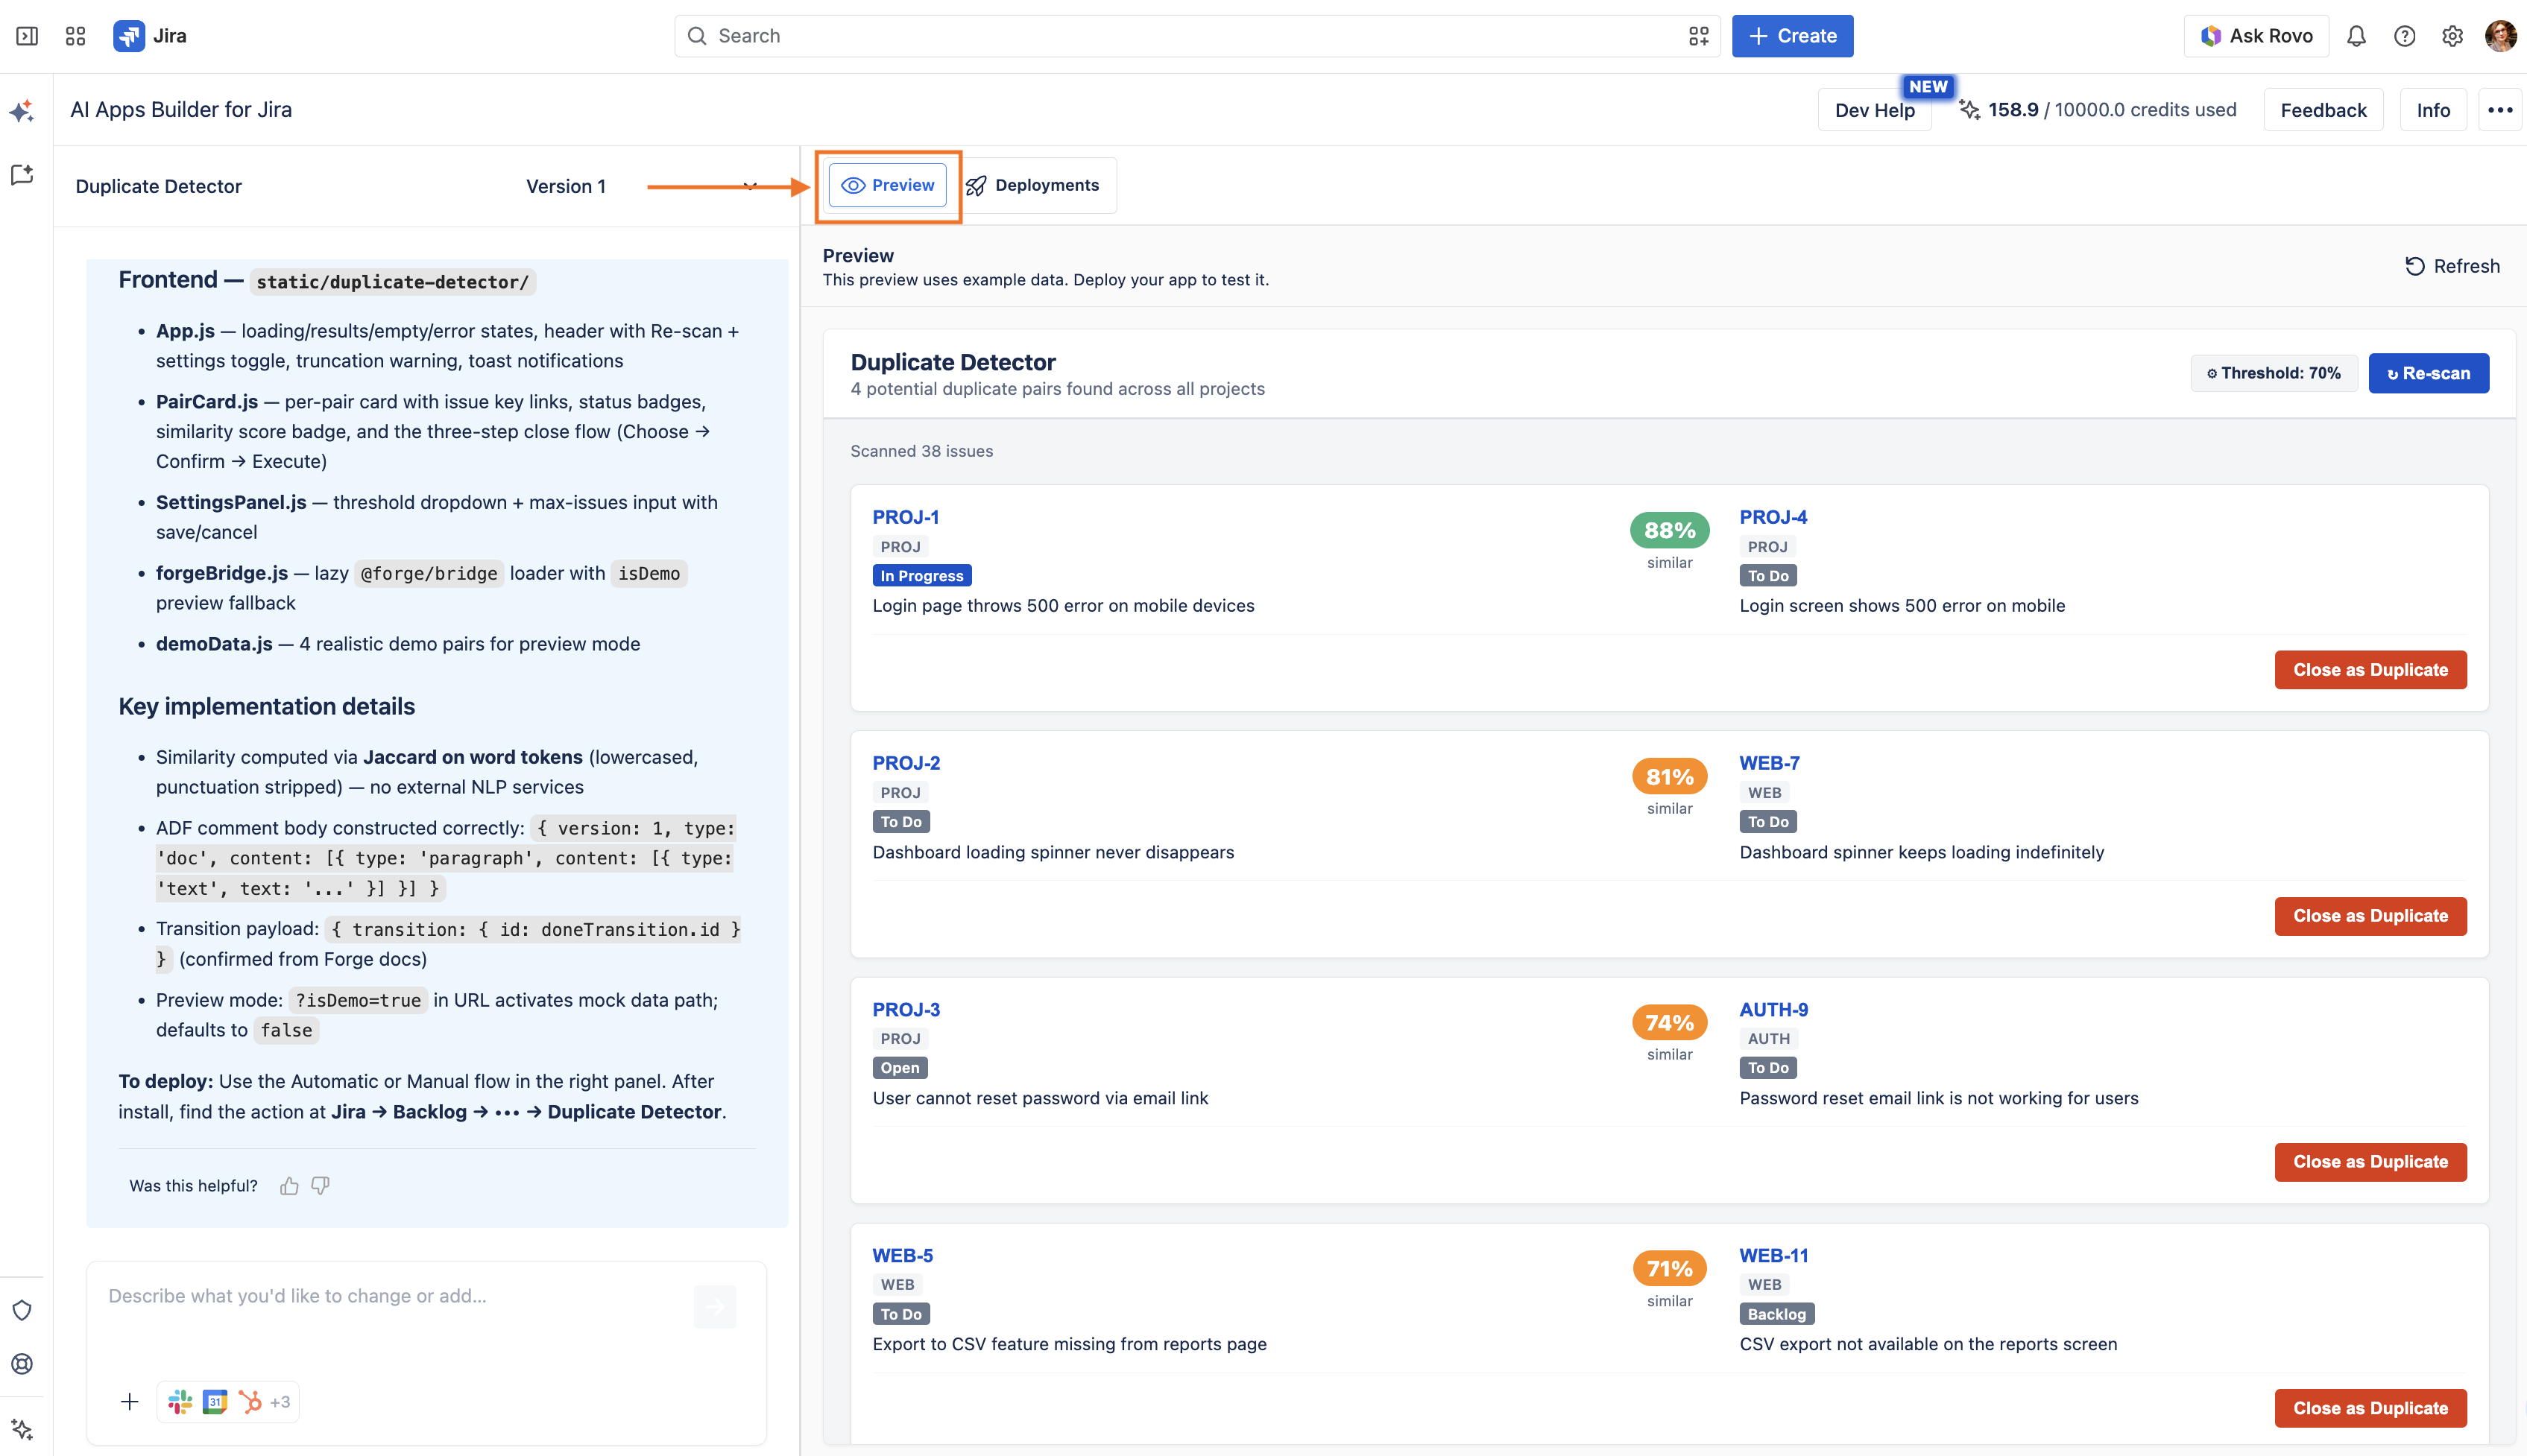This screenshot has width=2527, height=1456.
Task: Open the support lifebuoy icon in sidebar
Action: pyautogui.click(x=22, y=1364)
